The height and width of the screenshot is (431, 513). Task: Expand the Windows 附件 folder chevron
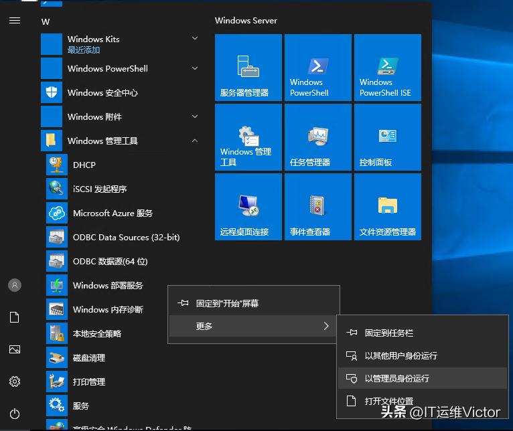click(x=195, y=116)
